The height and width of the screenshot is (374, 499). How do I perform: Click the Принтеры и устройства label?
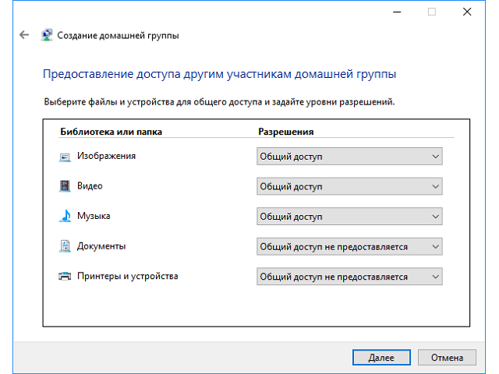[128, 276]
